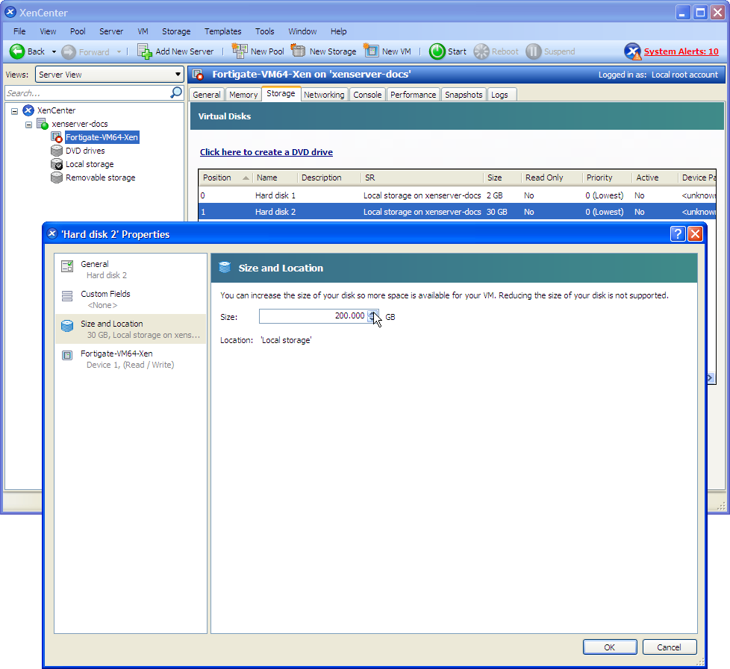Click the 'Click here to create a DVD drive' link
The width and height of the screenshot is (730, 669).
click(x=266, y=152)
